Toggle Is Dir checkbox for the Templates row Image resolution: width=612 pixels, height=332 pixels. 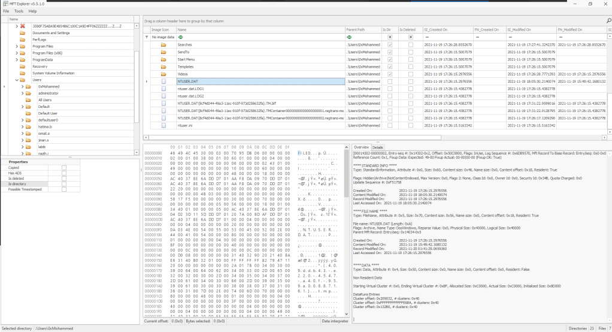coord(390,67)
